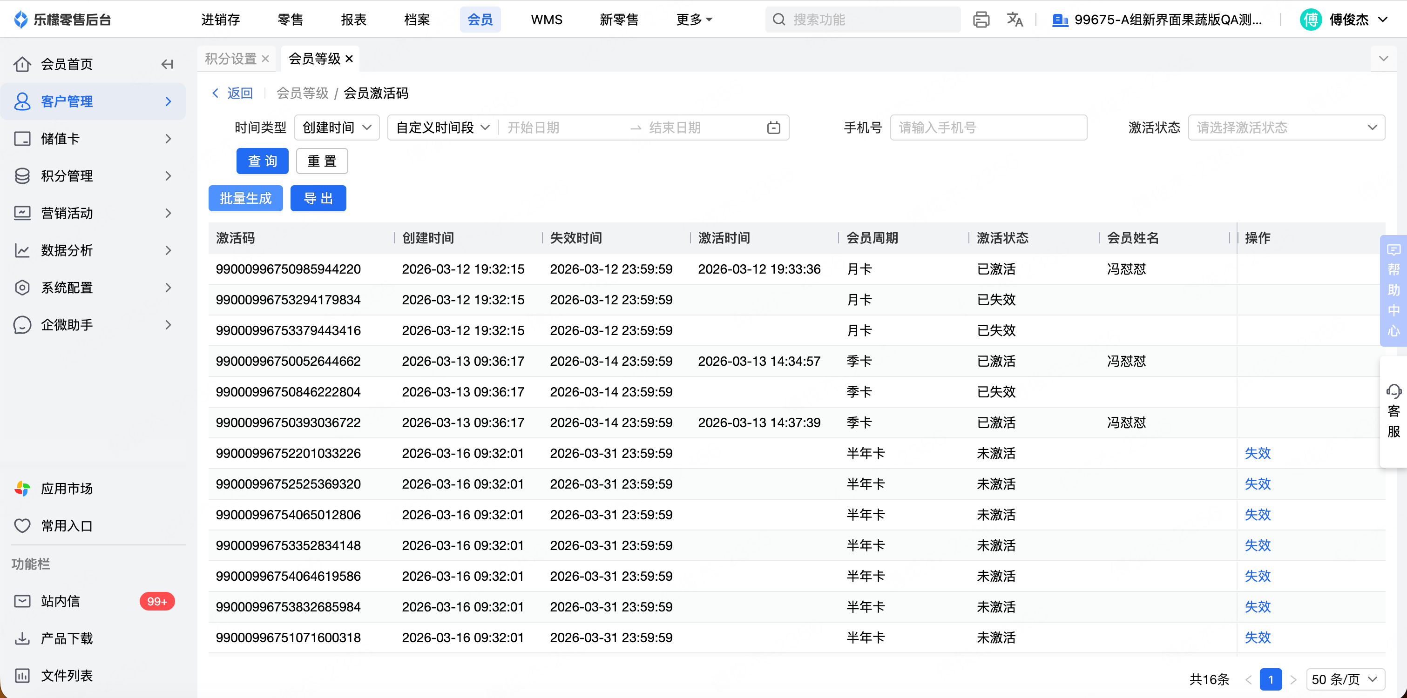Open the 帮助中心 help panel
The image size is (1407, 698).
[1393, 290]
